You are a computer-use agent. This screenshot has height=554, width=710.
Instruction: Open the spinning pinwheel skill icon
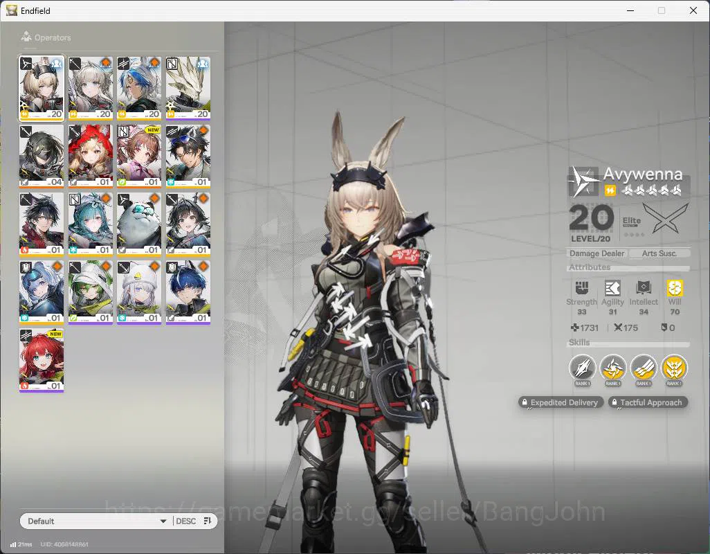click(x=612, y=368)
